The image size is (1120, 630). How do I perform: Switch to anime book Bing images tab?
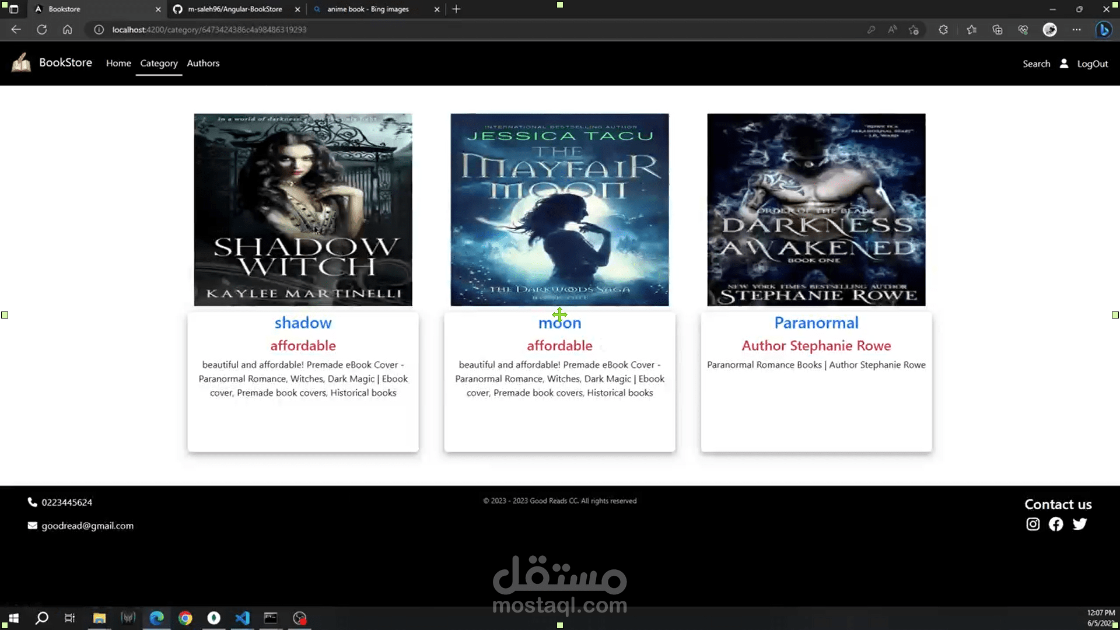click(x=368, y=9)
